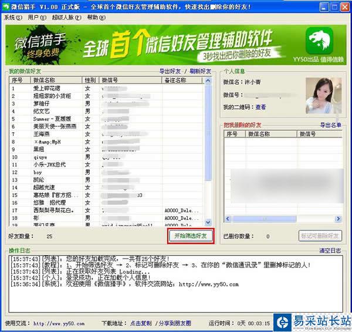Click the 登录成功 log entry
Screen dimensions: 352x332
[80, 277]
